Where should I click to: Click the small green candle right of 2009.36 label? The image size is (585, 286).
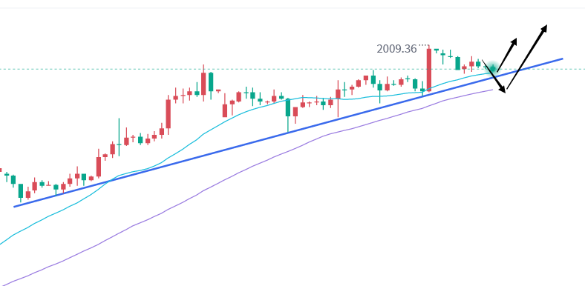pyautogui.click(x=436, y=50)
